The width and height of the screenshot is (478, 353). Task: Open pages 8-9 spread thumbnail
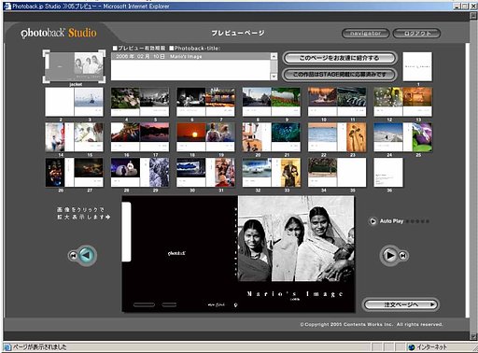click(x=272, y=102)
